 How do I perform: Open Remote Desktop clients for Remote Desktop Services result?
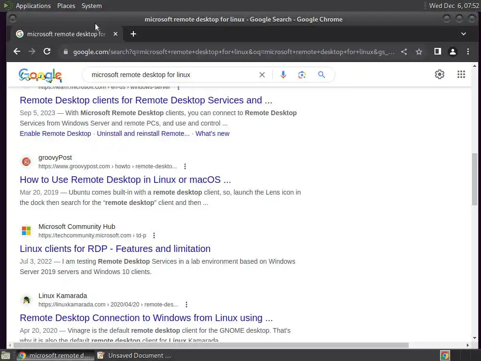pyautogui.click(x=146, y=100)
